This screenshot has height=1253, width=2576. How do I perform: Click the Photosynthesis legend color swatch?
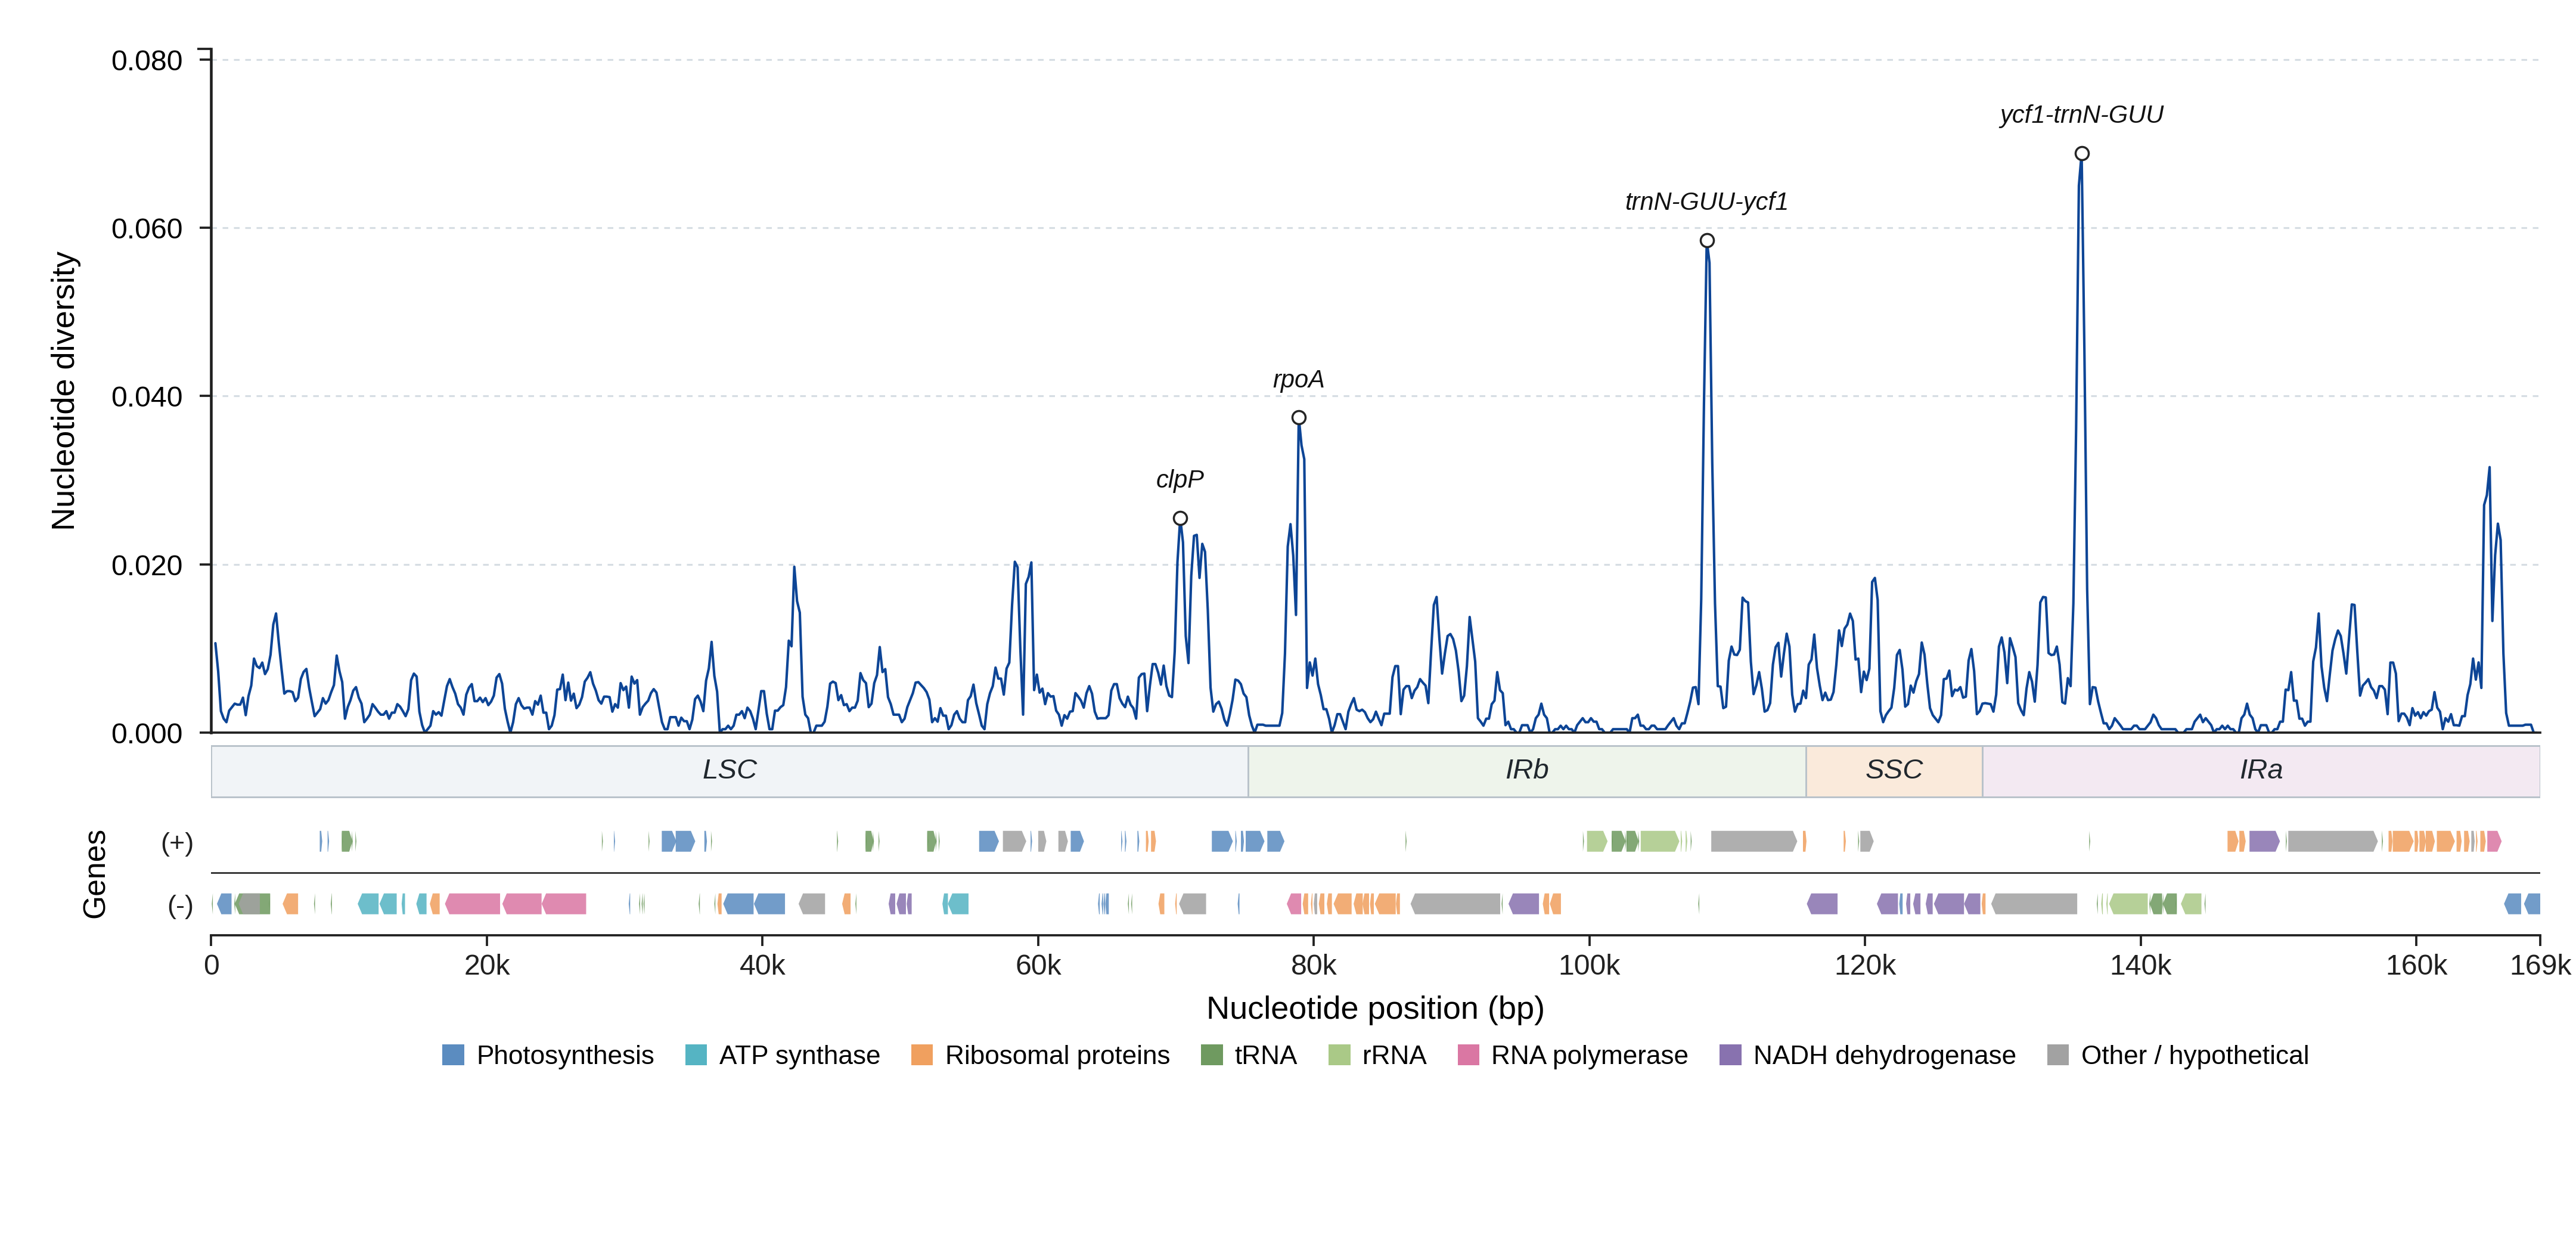point(453,1055)
